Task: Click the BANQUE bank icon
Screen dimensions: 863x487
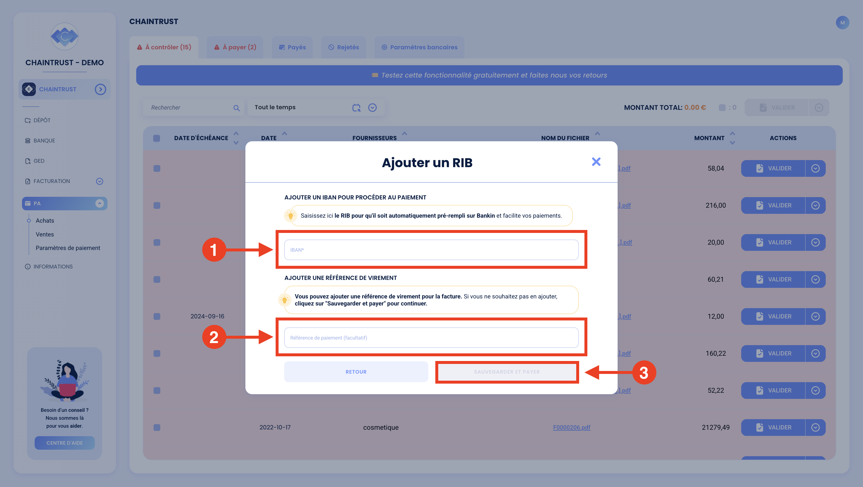Action: pyautogui.click(x=28, y=140)
